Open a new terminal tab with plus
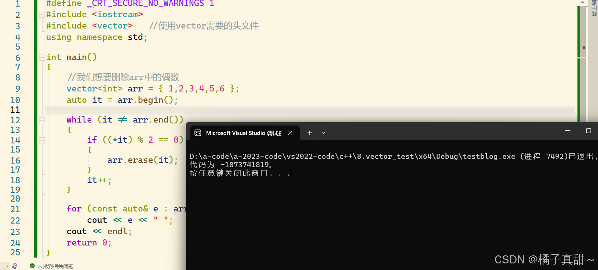Viewport: 598px width, 270px height. coord(309,133)
